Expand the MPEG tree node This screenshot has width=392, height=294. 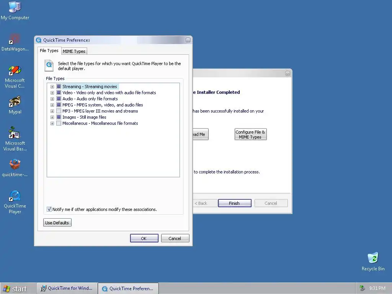tap(52, 105)
